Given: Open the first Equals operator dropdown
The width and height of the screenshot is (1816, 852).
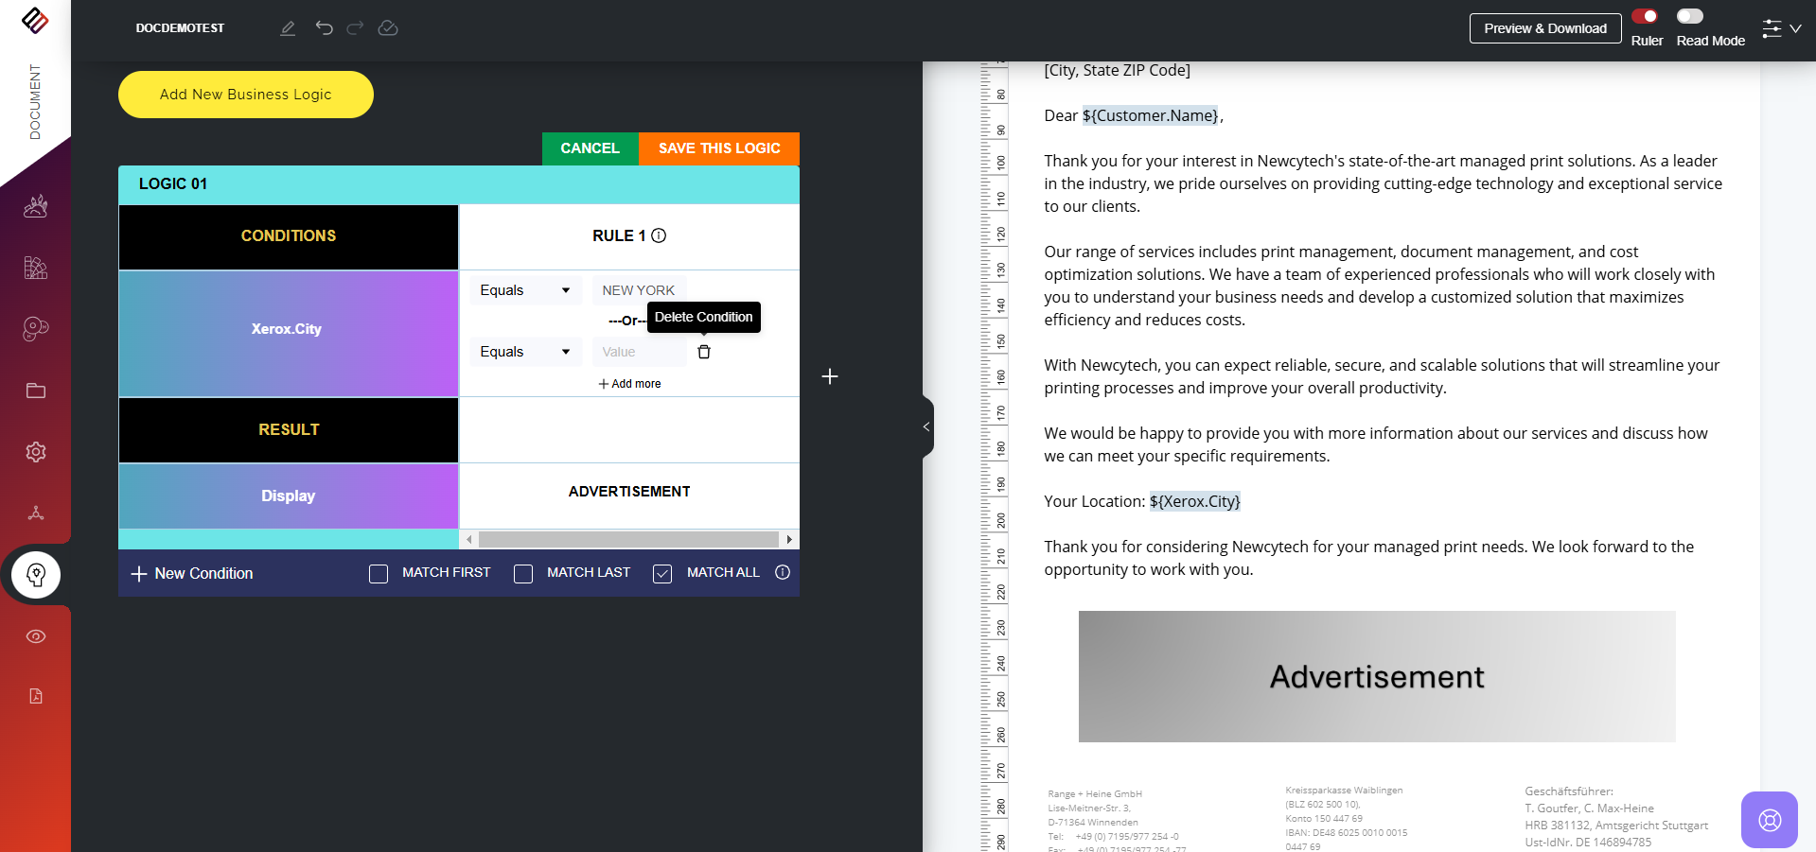Looking at the screenshot, I should pos(525,290).
